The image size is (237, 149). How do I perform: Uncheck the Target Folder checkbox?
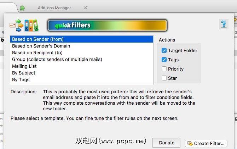164,50
